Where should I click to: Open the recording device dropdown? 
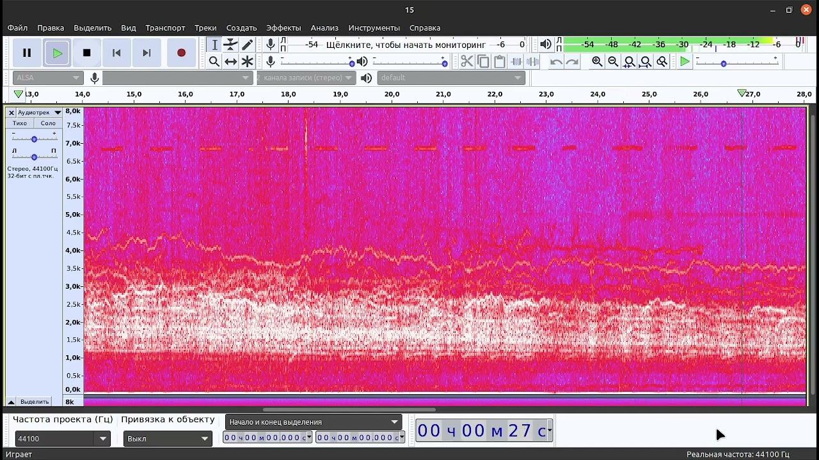click(177, 78)
